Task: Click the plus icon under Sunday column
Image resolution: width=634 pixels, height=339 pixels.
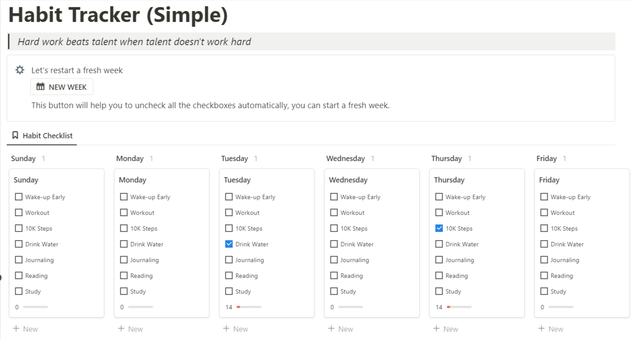Action: (16, 329)
